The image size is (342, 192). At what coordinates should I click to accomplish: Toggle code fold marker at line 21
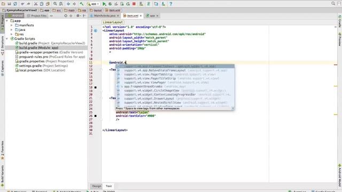click(x=102, y=98)
